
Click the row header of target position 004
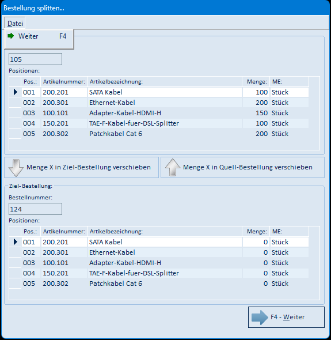pos(15,273)
